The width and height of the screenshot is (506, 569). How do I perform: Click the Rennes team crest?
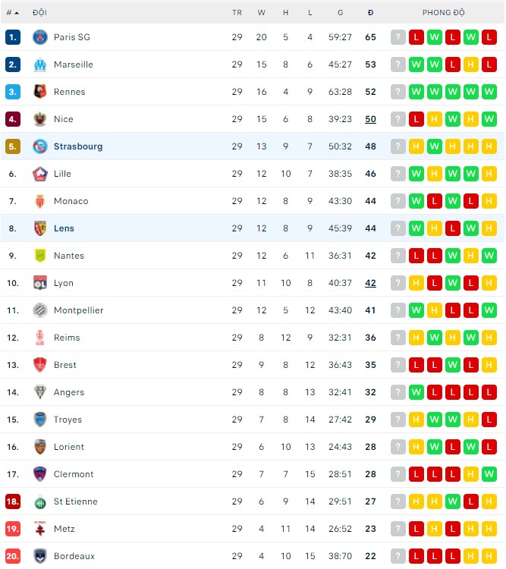click(x=40, y=92)
